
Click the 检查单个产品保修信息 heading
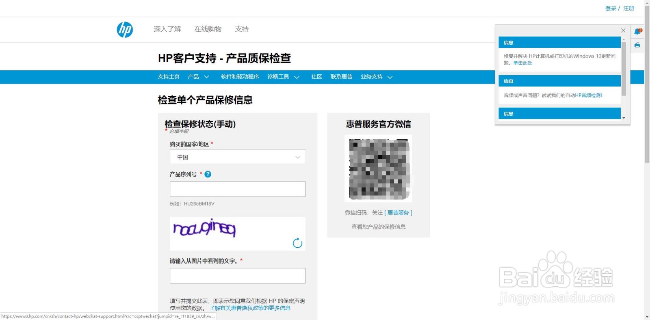coord(205,100)
